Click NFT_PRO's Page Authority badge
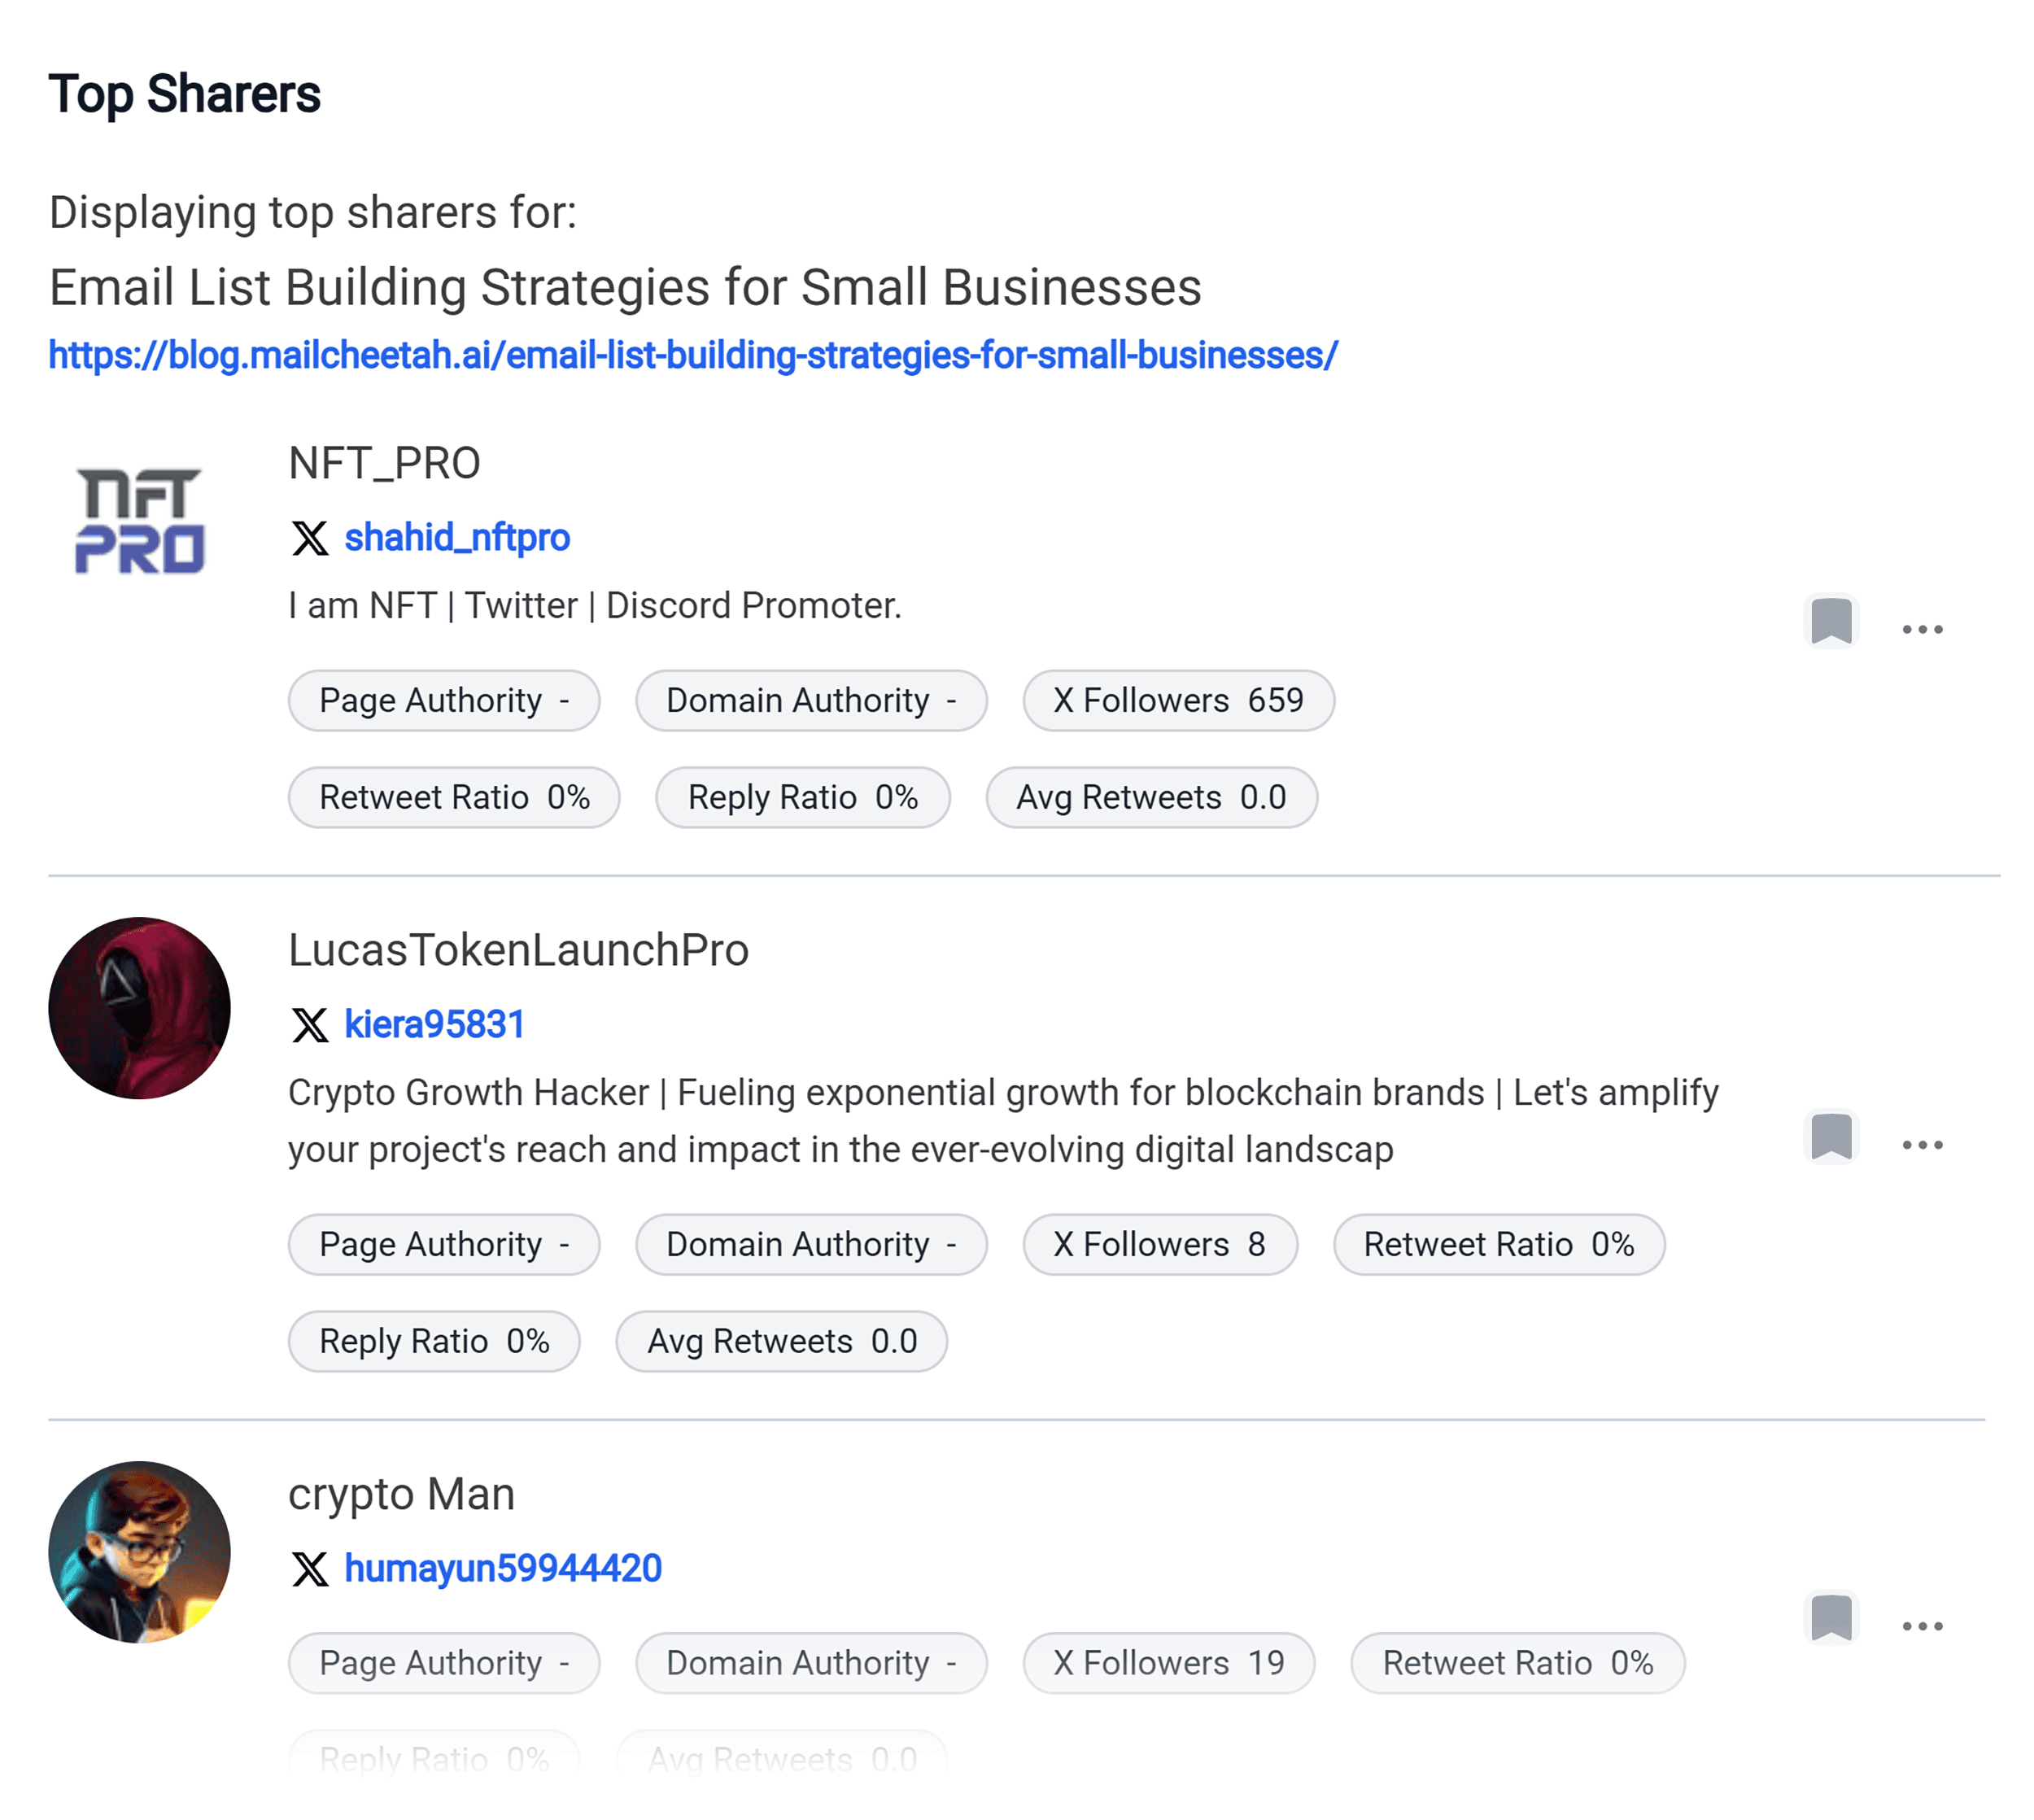 [x=443, y=701]
